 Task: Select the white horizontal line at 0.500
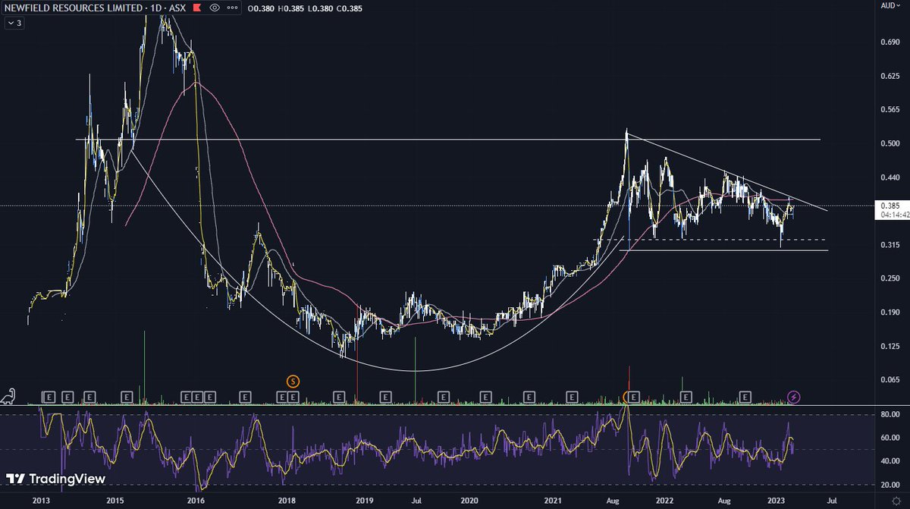click(447, 140)
